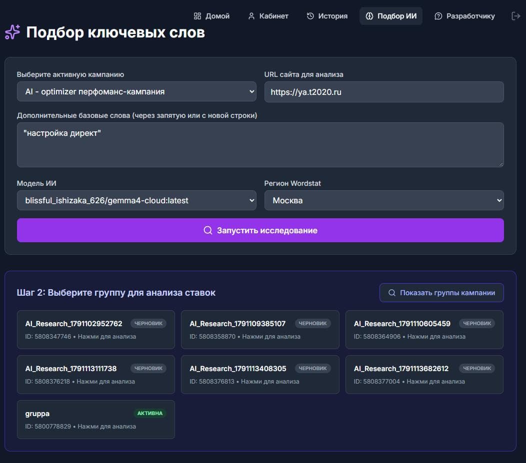Click the logout icon in top navigation
Screen dimensions: 526x463
pyautogui.click(x=515, y=16)
